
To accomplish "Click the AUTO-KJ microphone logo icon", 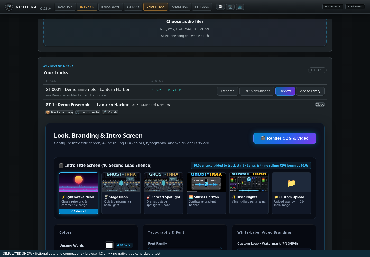I will pyautogui.click(x=9, y=7).
